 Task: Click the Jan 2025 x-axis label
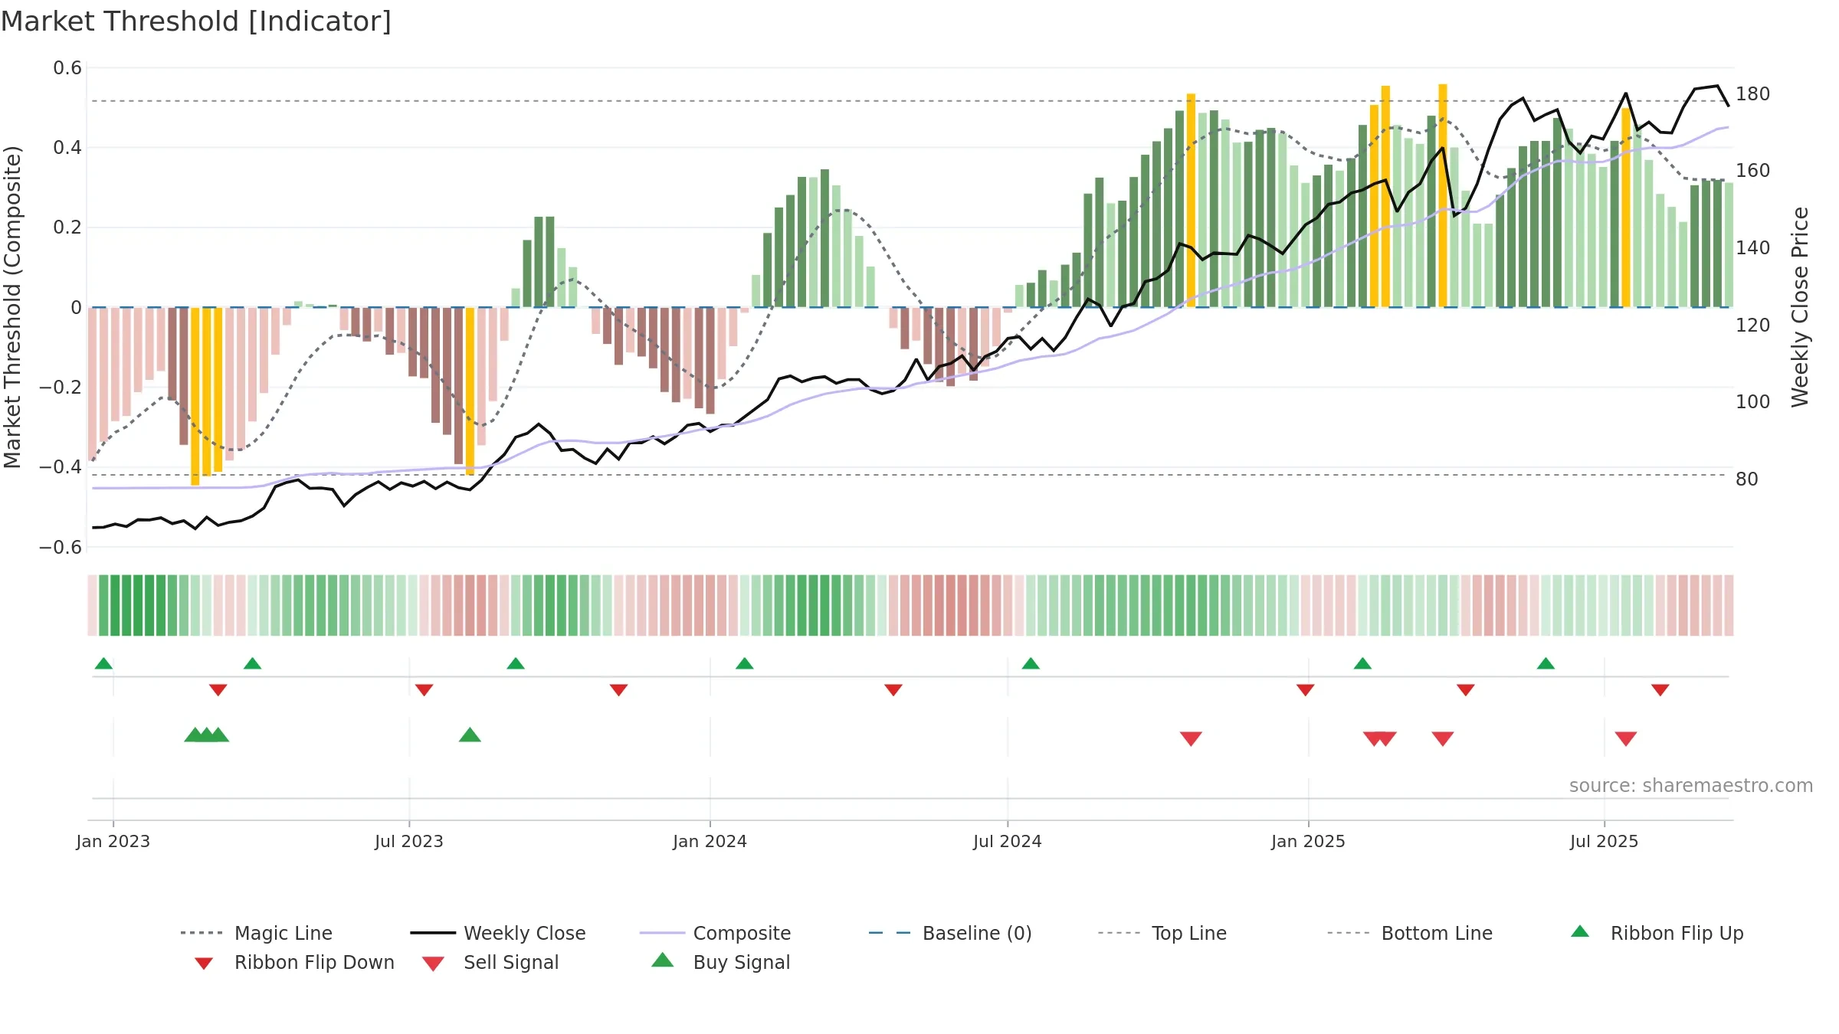[x=1308, y=841]
